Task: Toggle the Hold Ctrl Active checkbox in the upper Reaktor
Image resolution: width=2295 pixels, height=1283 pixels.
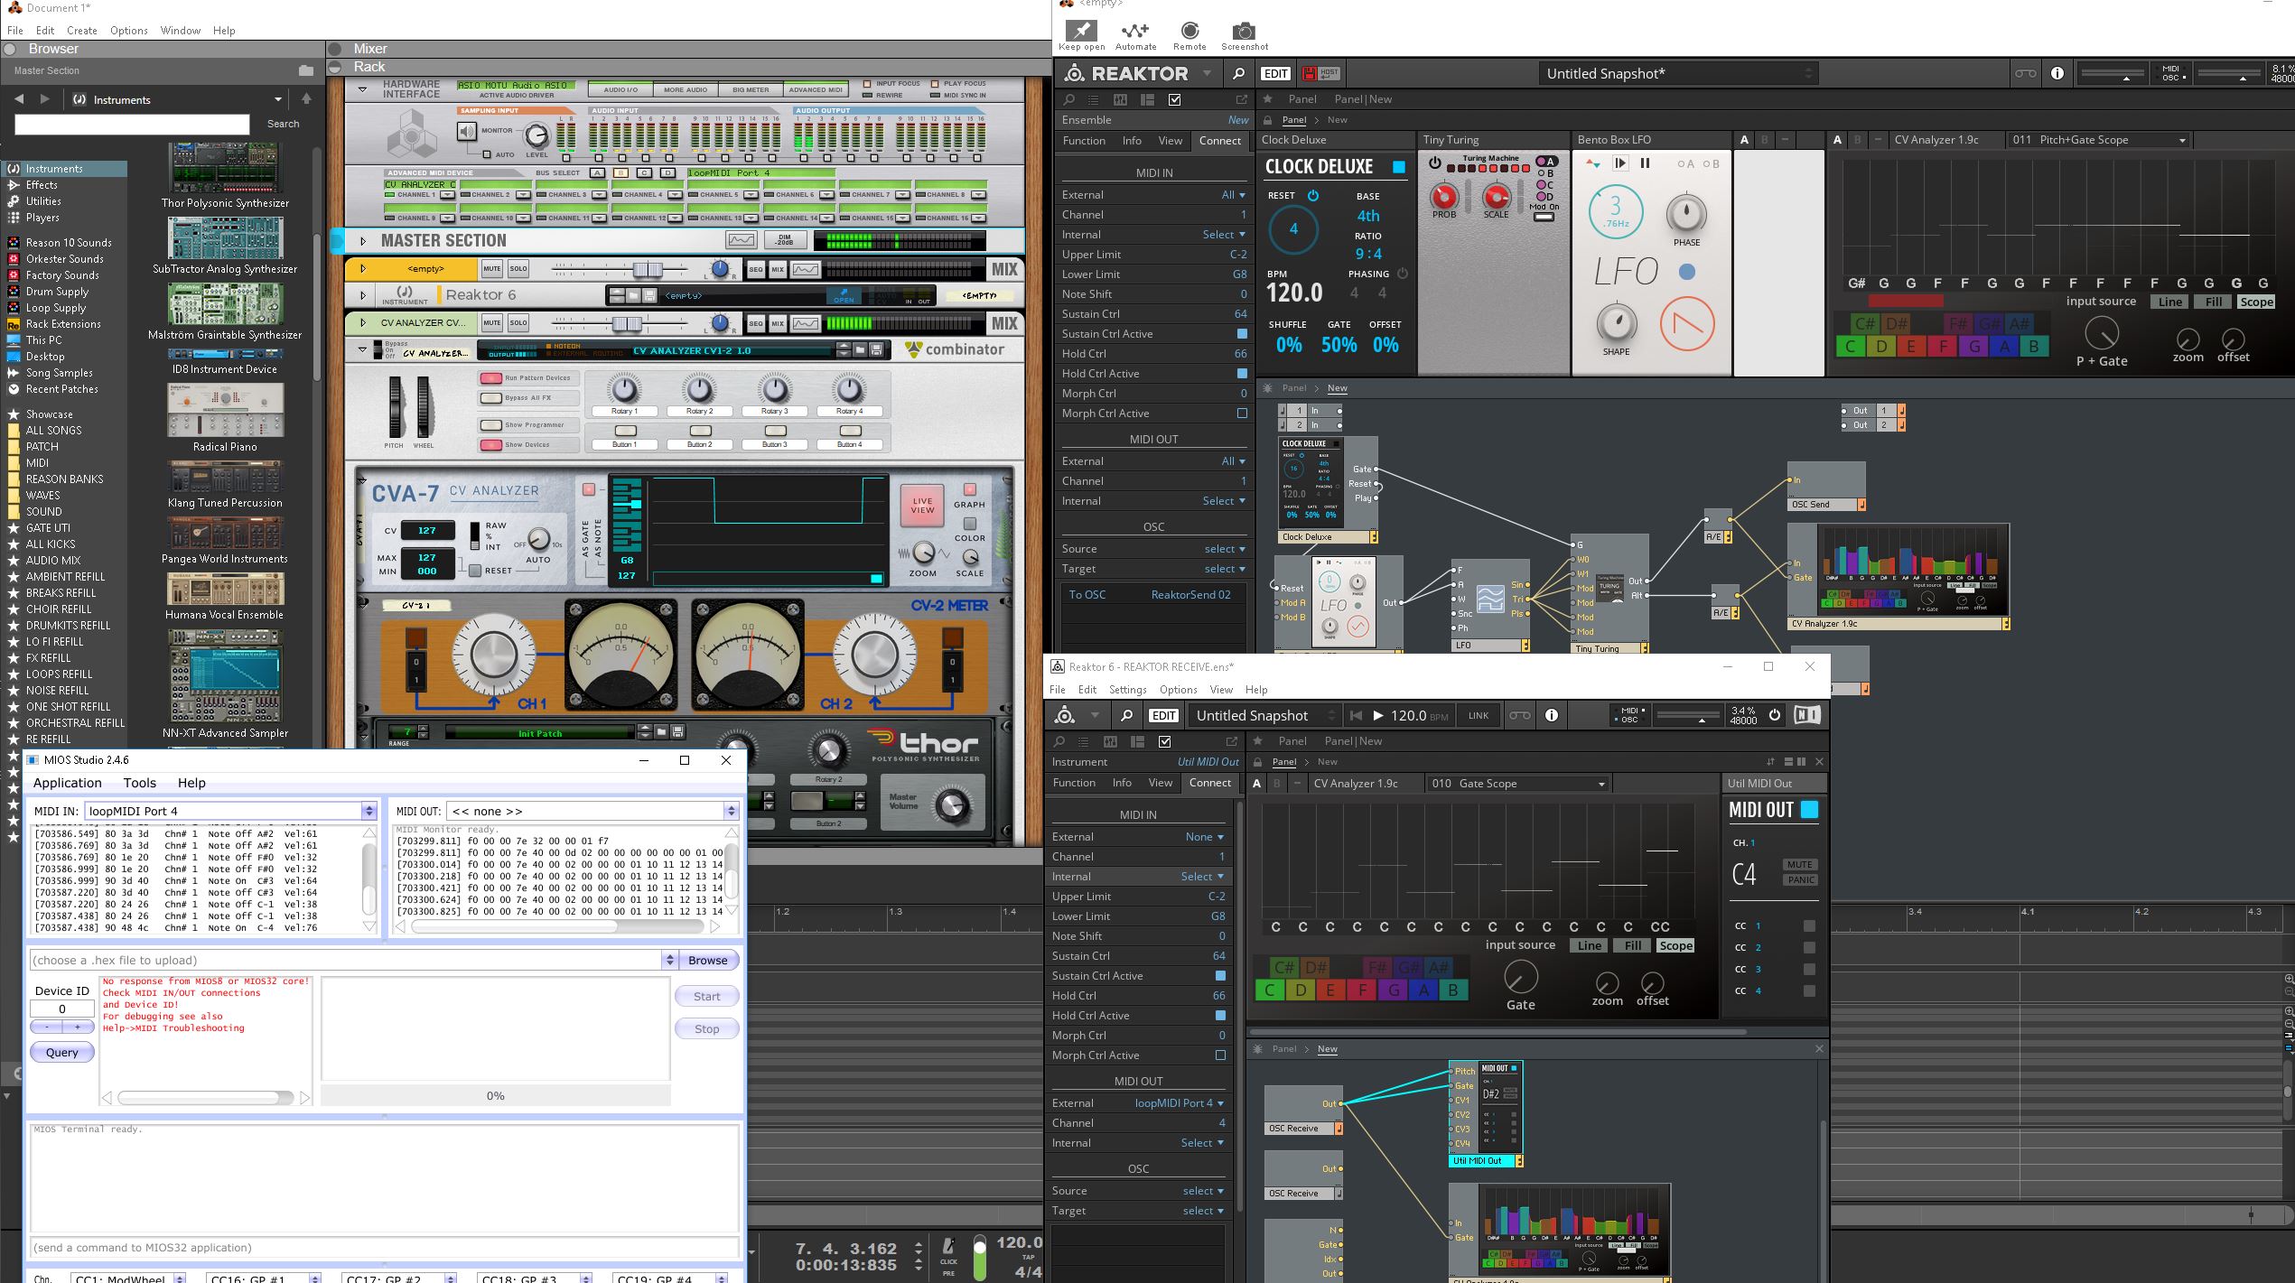Action: pyautogui.click(x=1242, y=374)
